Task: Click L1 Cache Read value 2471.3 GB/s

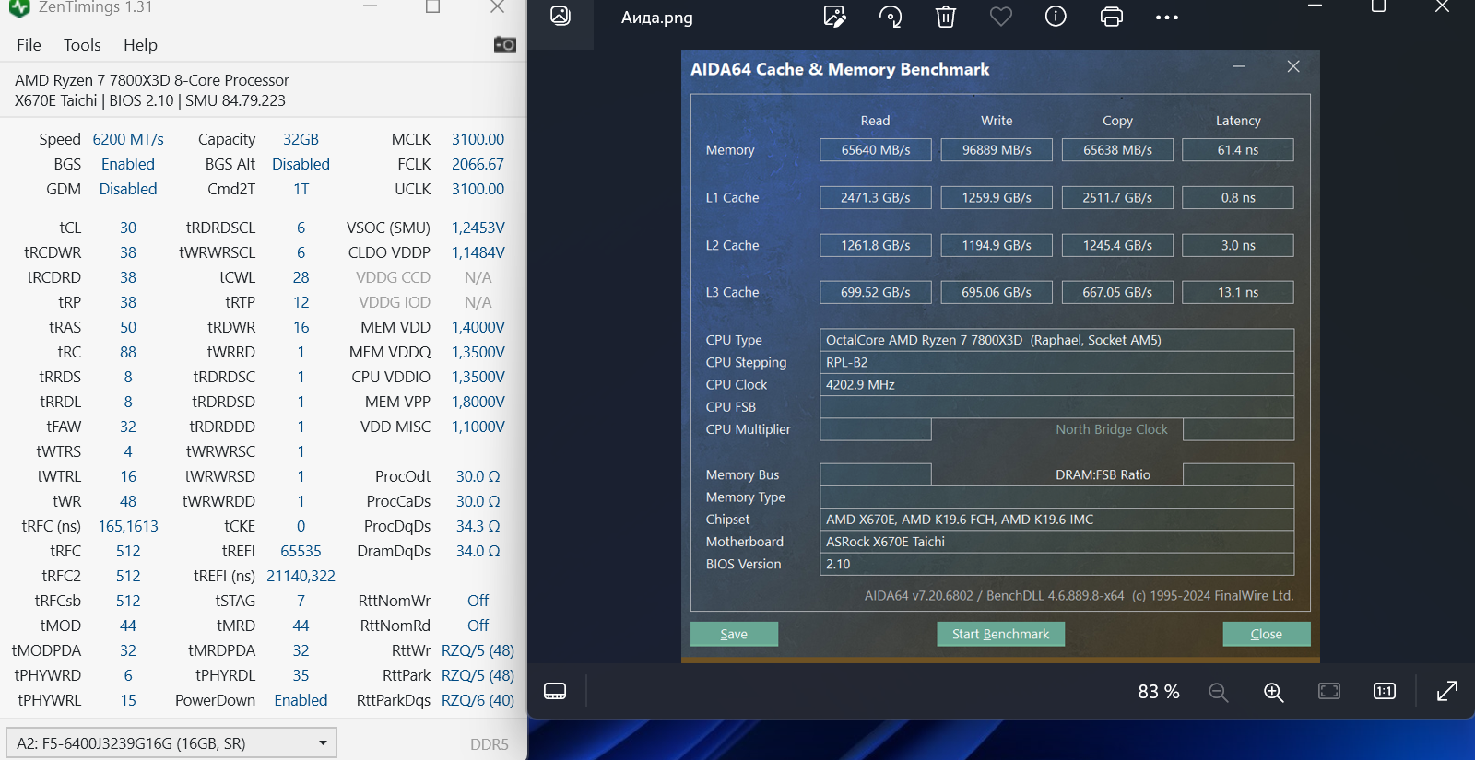Action: click(876, 198)
